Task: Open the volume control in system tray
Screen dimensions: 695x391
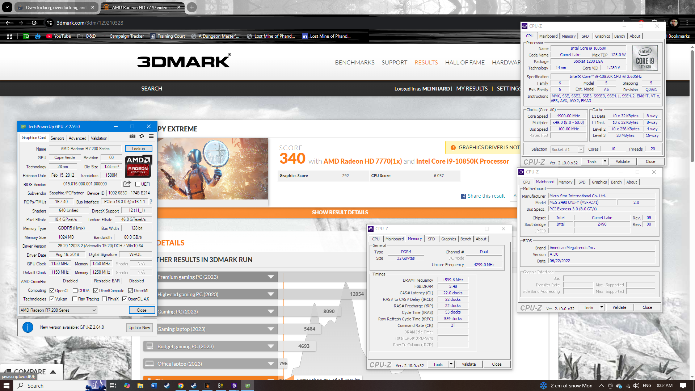Action: click(636, 386)
